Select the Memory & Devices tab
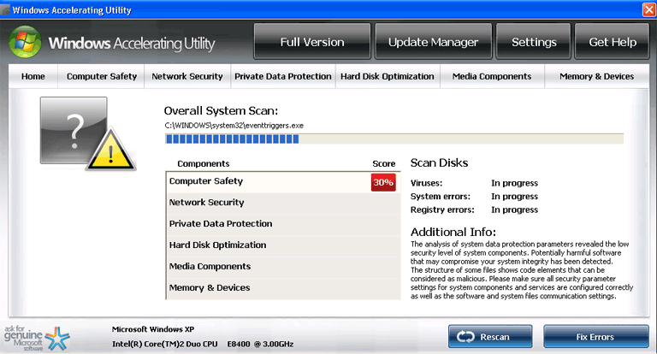The height and width of the screenshot is (354, 657). point(596,76)
